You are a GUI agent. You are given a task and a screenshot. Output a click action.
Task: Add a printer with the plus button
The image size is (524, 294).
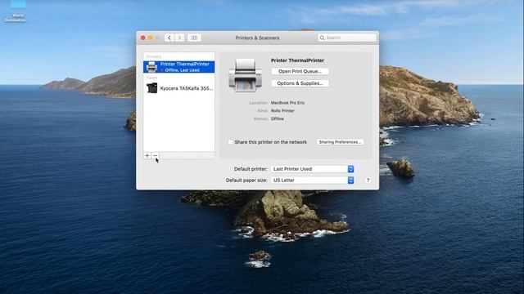tap(147, 155)
